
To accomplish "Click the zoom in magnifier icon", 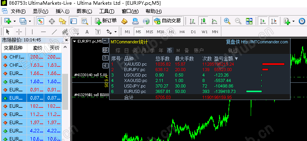I will (x=227, y=21).
